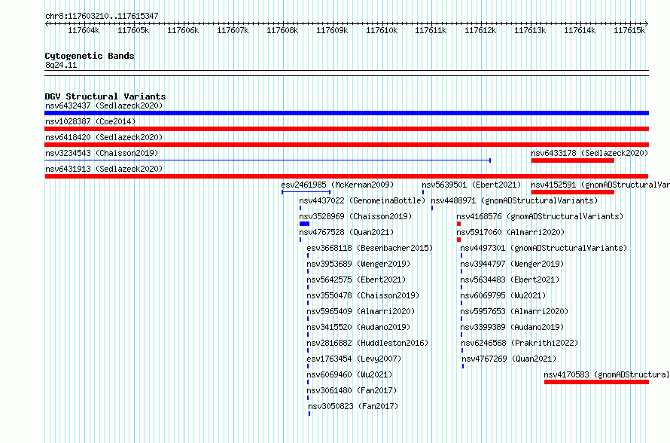
Task: Select nsv6069795 (Wu2021) label
Action: (x=503, y=295)
